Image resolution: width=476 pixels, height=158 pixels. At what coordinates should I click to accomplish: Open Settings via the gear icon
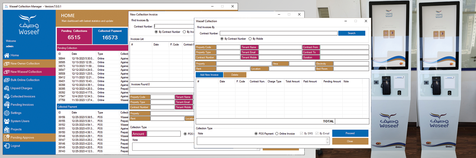(7, 113)
